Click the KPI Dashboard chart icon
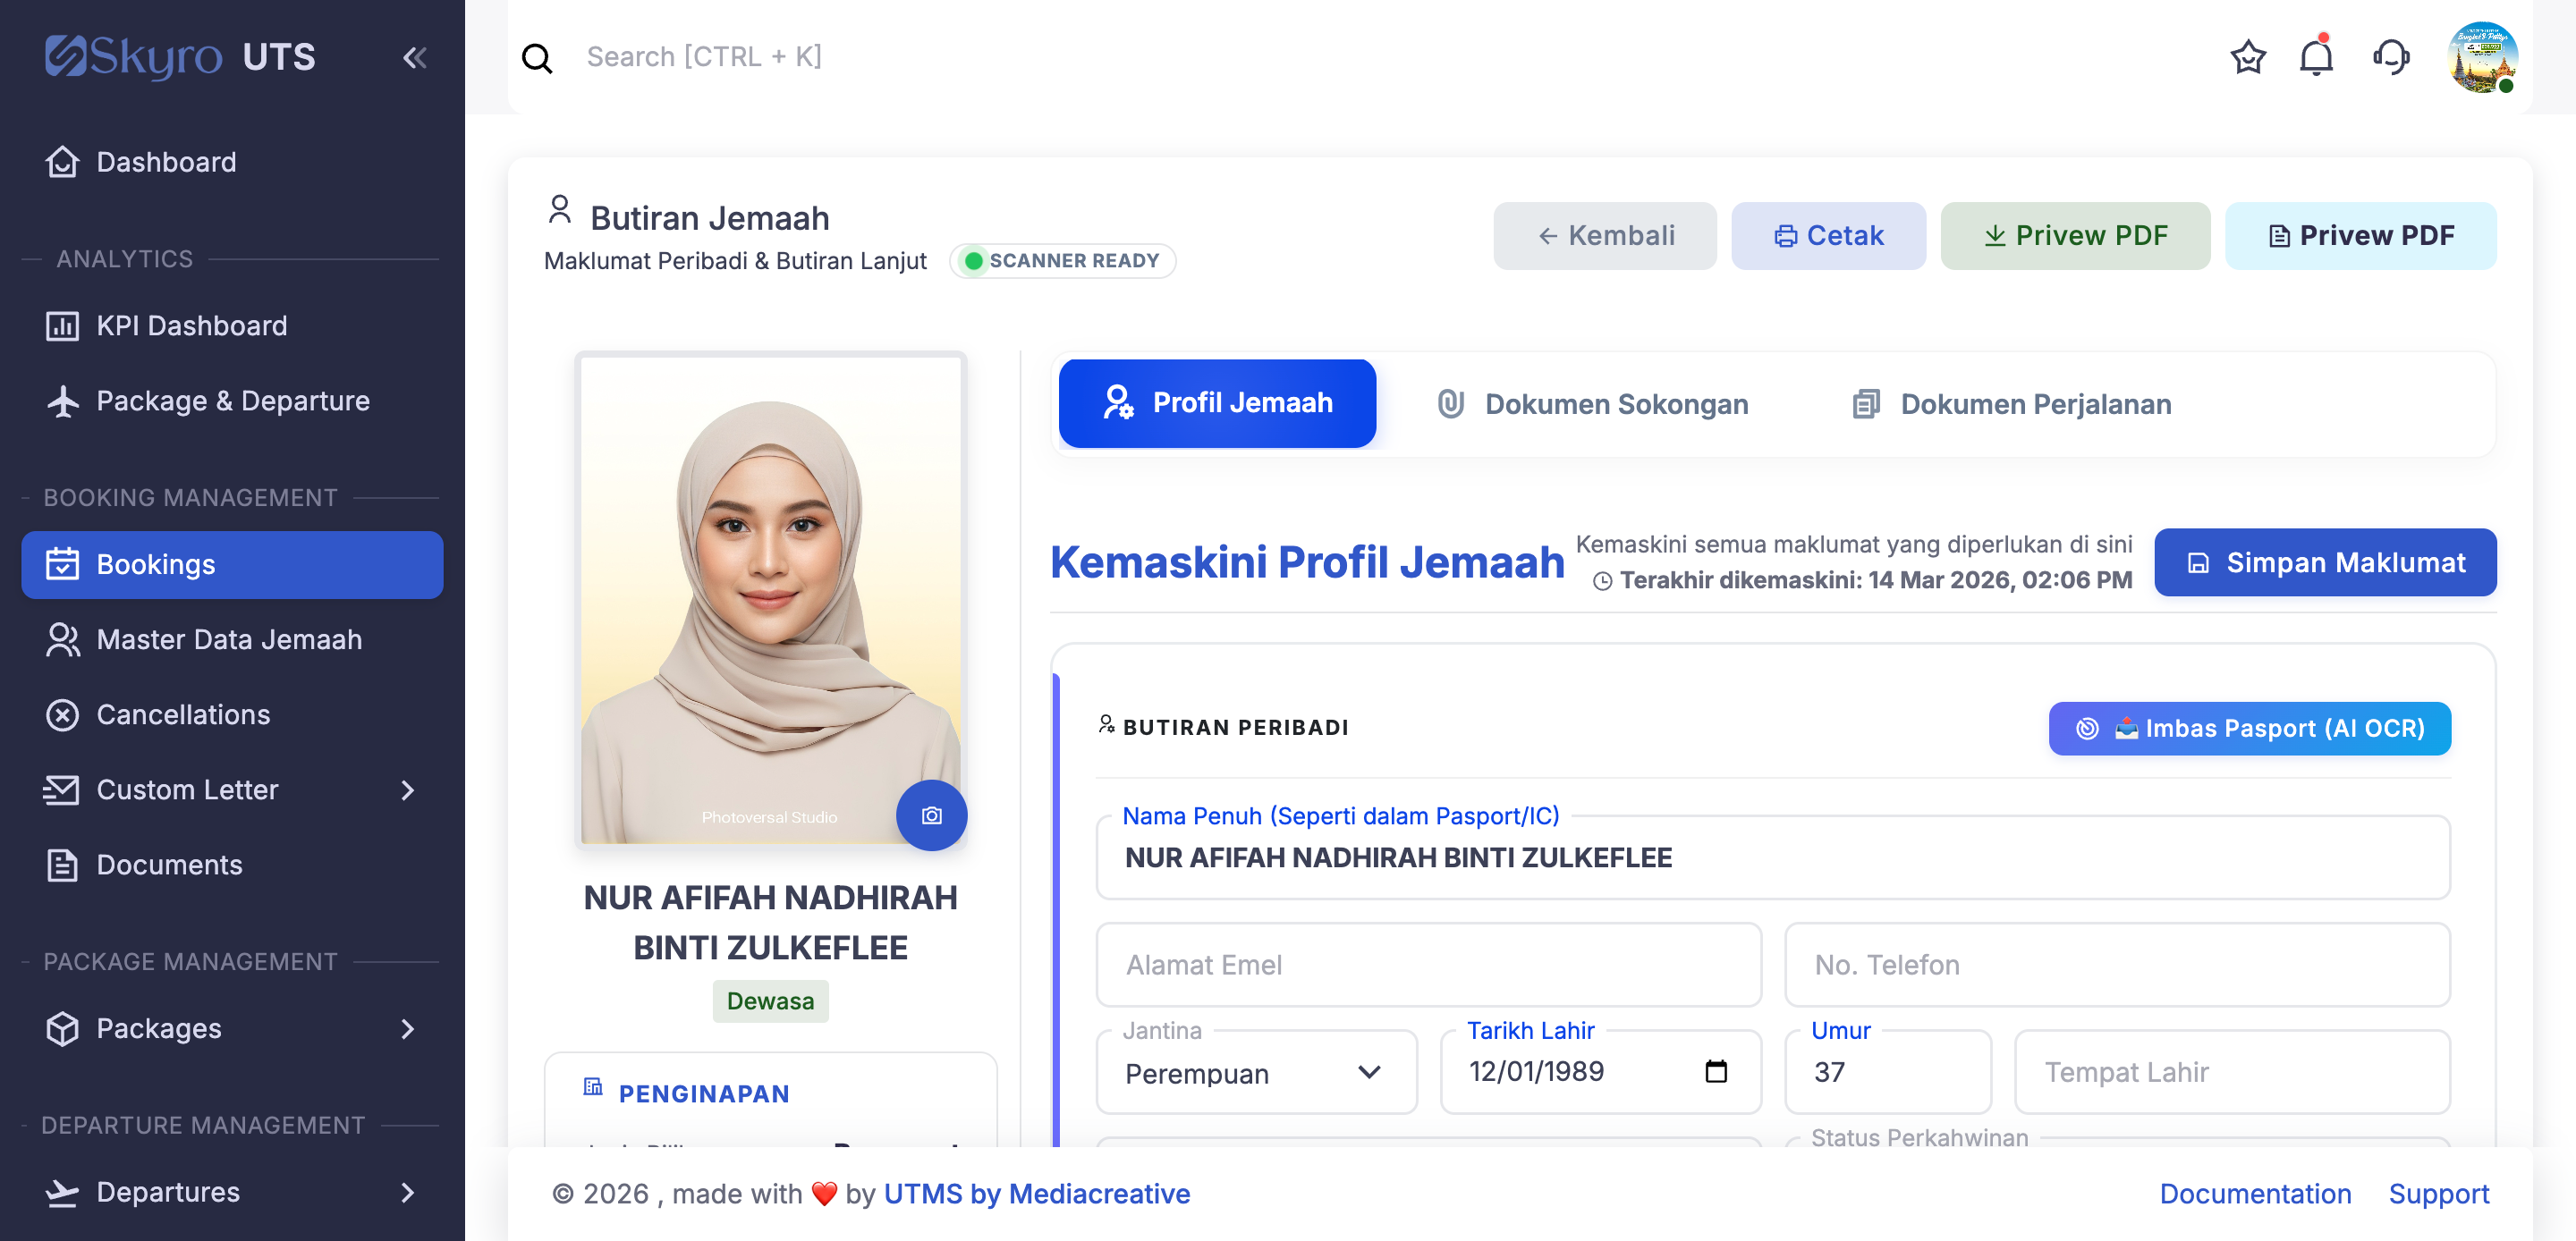 point(62,326)
